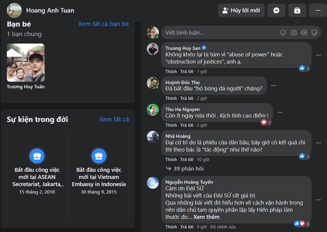Screen dimensions: 327x232
Task: Cancel the friend request with Hủy lời mời
Action: click(241, 10)
